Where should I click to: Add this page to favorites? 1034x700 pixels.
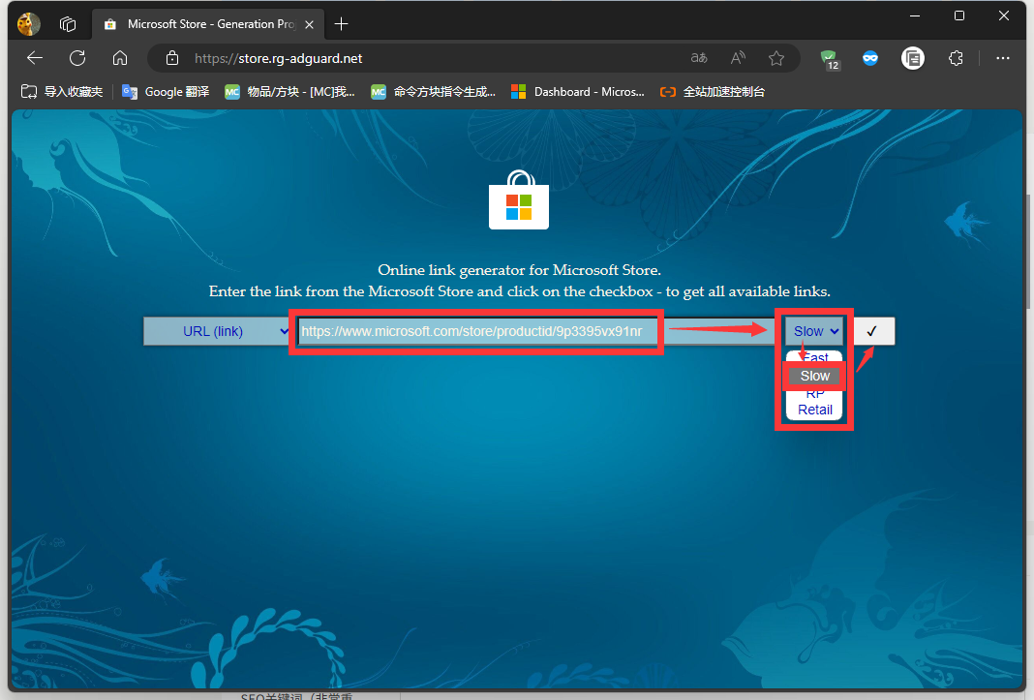point(776,58)
